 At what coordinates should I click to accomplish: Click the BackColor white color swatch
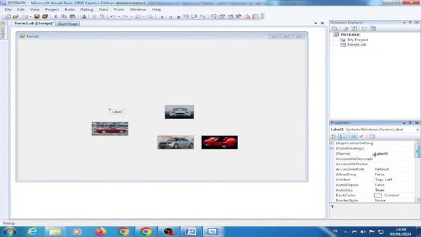point(378,196)
